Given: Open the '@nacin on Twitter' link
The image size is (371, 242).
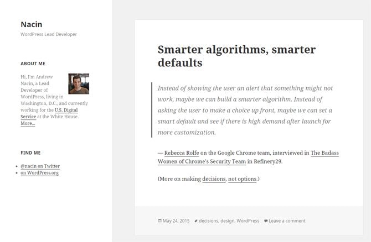Looking at the screenshot, I should point(40,166).
